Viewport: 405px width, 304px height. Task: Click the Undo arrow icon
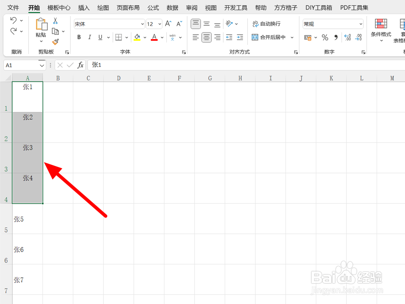[13, 20]
